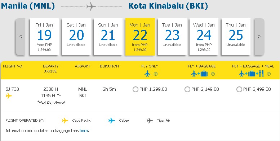Switch to the Fri Jan 19 date tab

(44, 37)
